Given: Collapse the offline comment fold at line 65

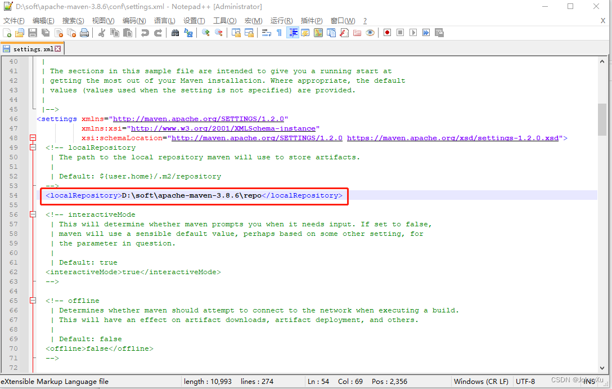Looking at the screenshot, I should [33, 301].
